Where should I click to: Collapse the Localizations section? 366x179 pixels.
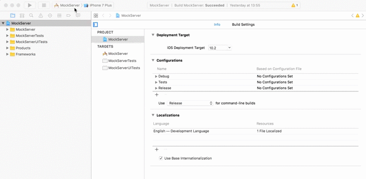coord(153,115)
